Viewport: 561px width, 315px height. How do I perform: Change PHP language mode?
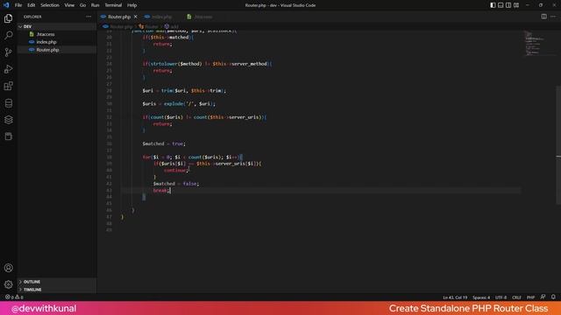click(530, 297)
